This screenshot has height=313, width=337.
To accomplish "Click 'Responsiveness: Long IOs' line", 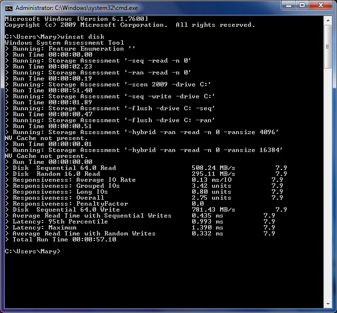I will 60,192.
